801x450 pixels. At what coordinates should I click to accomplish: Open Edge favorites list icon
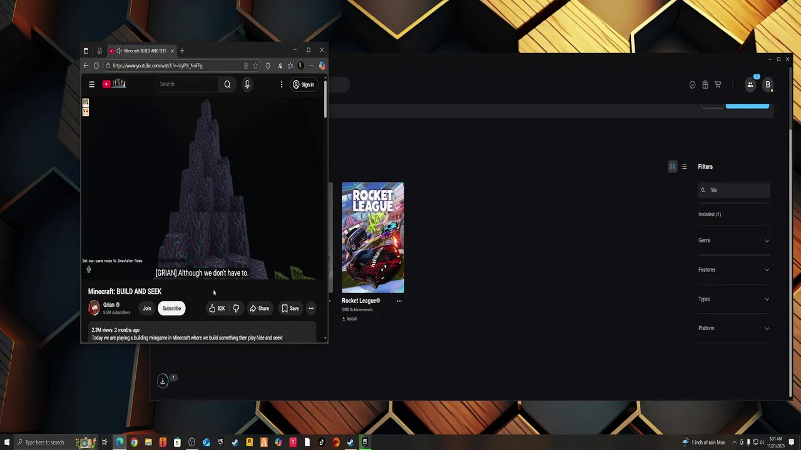tap(290, 66)
